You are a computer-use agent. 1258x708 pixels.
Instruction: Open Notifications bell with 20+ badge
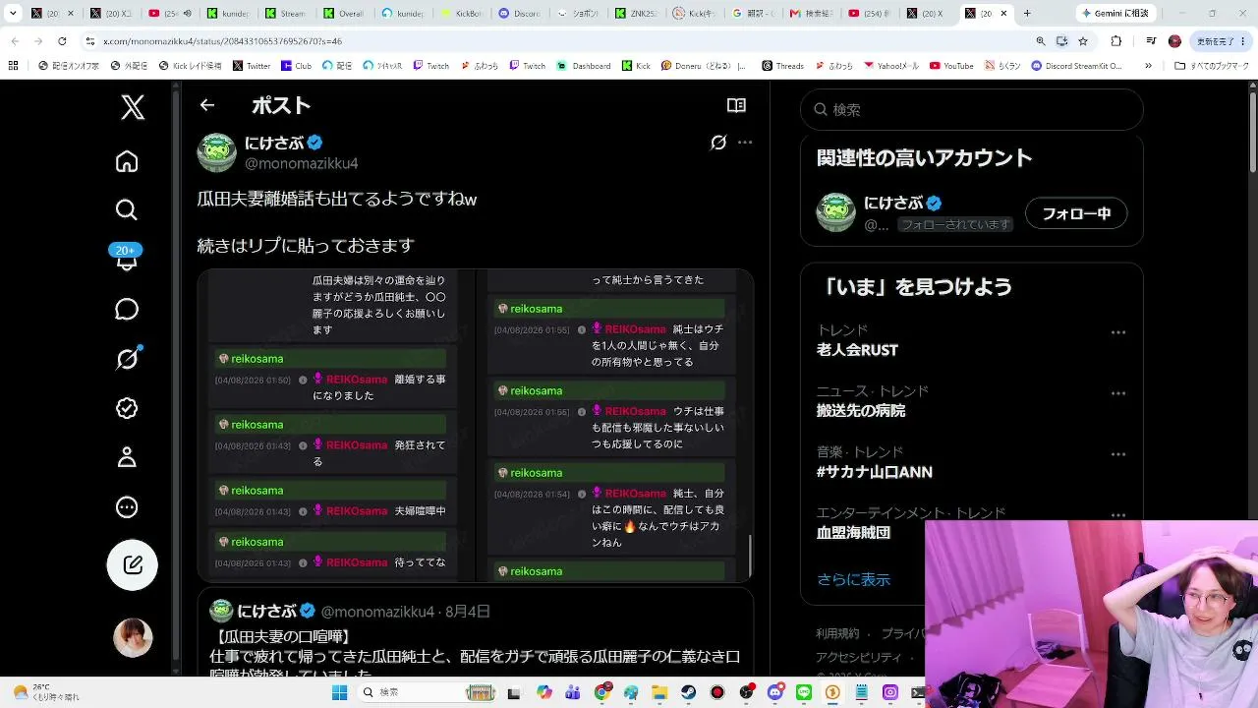coord(127,258)
